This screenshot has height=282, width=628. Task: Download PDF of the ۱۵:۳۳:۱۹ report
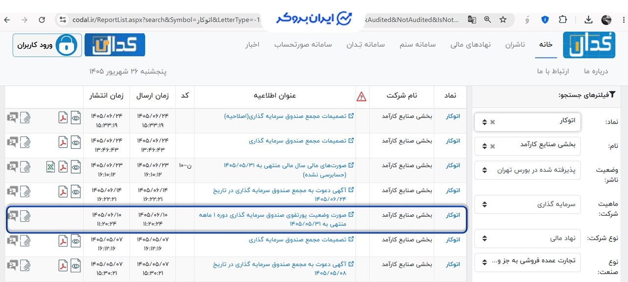(x=63, y=118)
